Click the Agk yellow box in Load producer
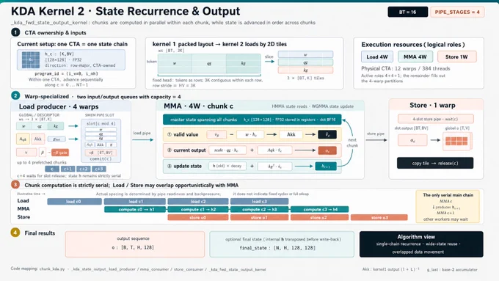Viewport: 499px width, 281px height. point(23,139)
